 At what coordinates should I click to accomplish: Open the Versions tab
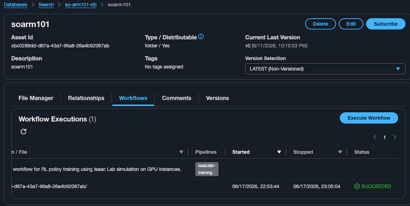[217, 98]
